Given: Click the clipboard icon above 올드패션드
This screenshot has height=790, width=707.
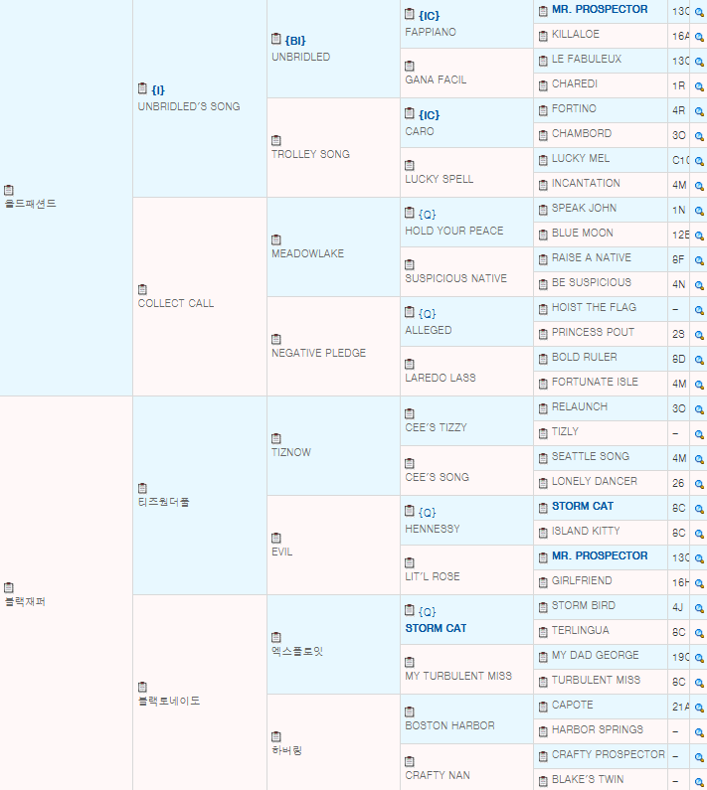Looking at the screenshot, I should coord(9,190).
